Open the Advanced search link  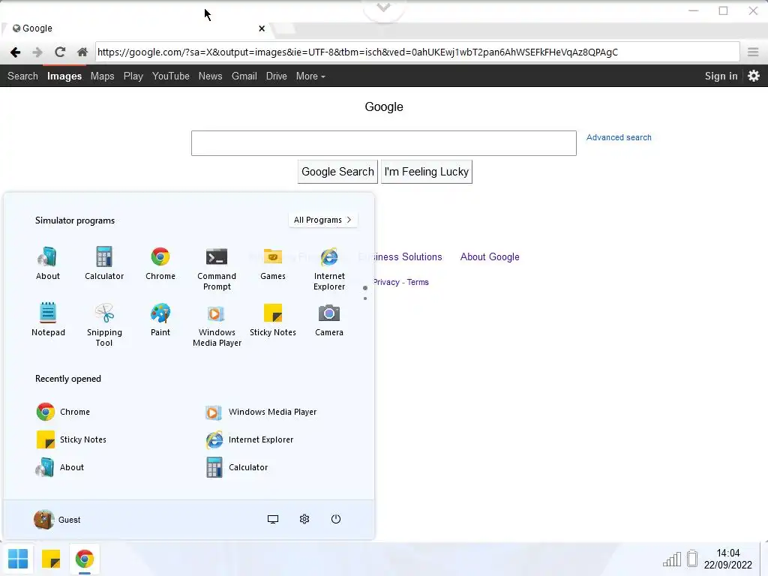619,138
